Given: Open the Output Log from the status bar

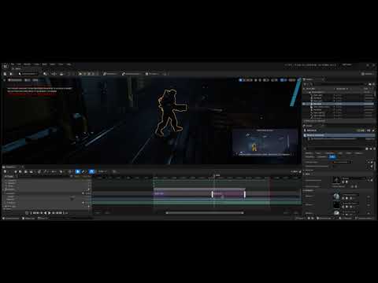Looking at the screenshot, I should (28, 218).
